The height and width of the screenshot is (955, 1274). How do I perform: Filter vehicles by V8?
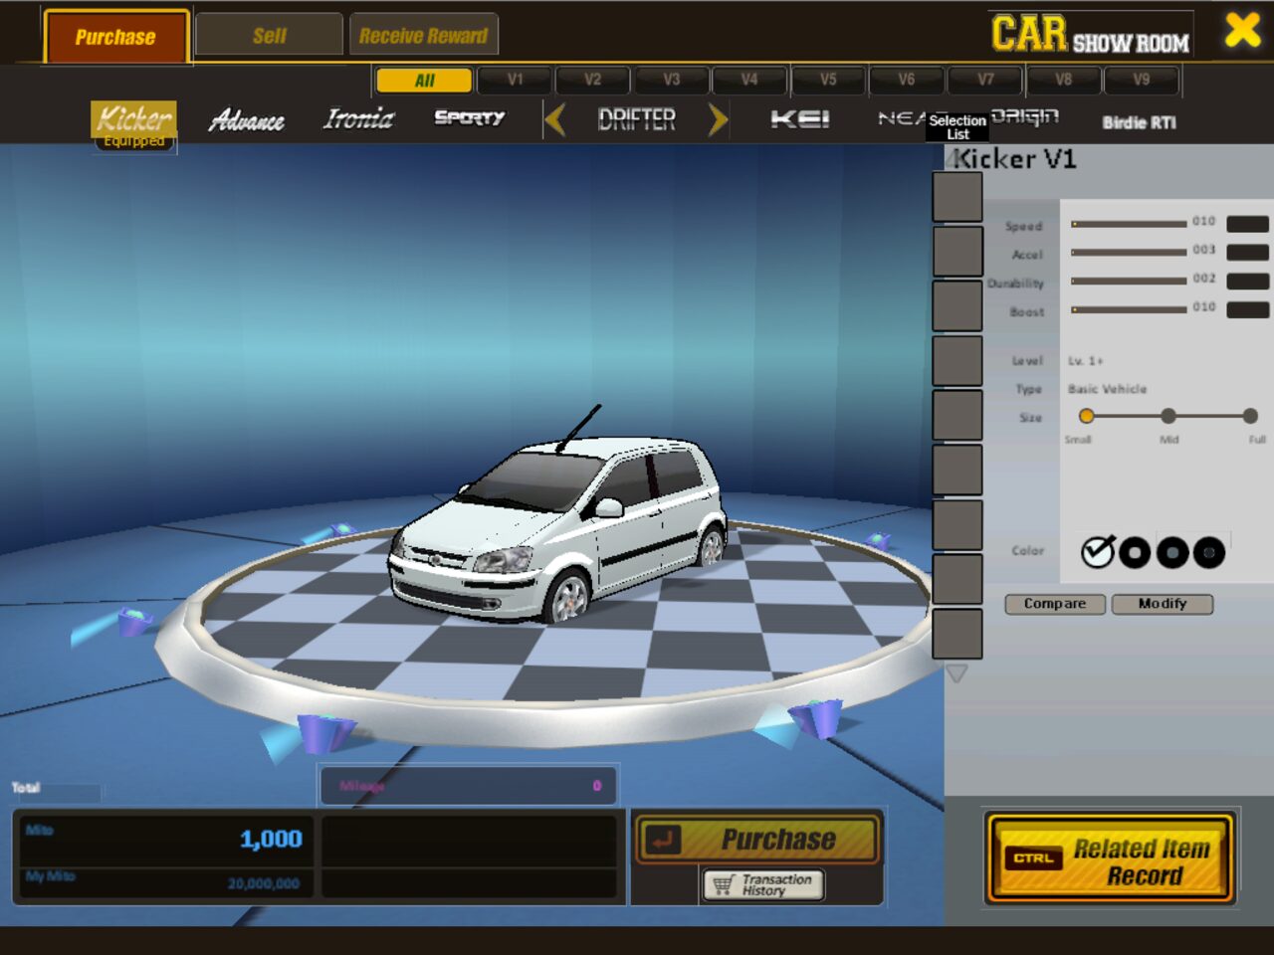click(1063, 80)
